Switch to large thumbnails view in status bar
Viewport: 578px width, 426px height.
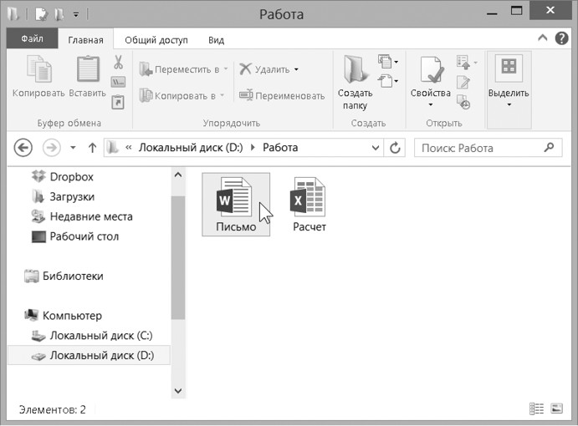click(558, 409)
